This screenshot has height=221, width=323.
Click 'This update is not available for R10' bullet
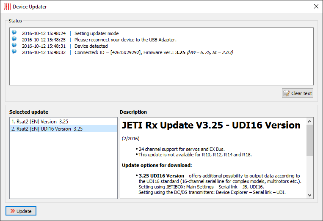tap(195, 155)
